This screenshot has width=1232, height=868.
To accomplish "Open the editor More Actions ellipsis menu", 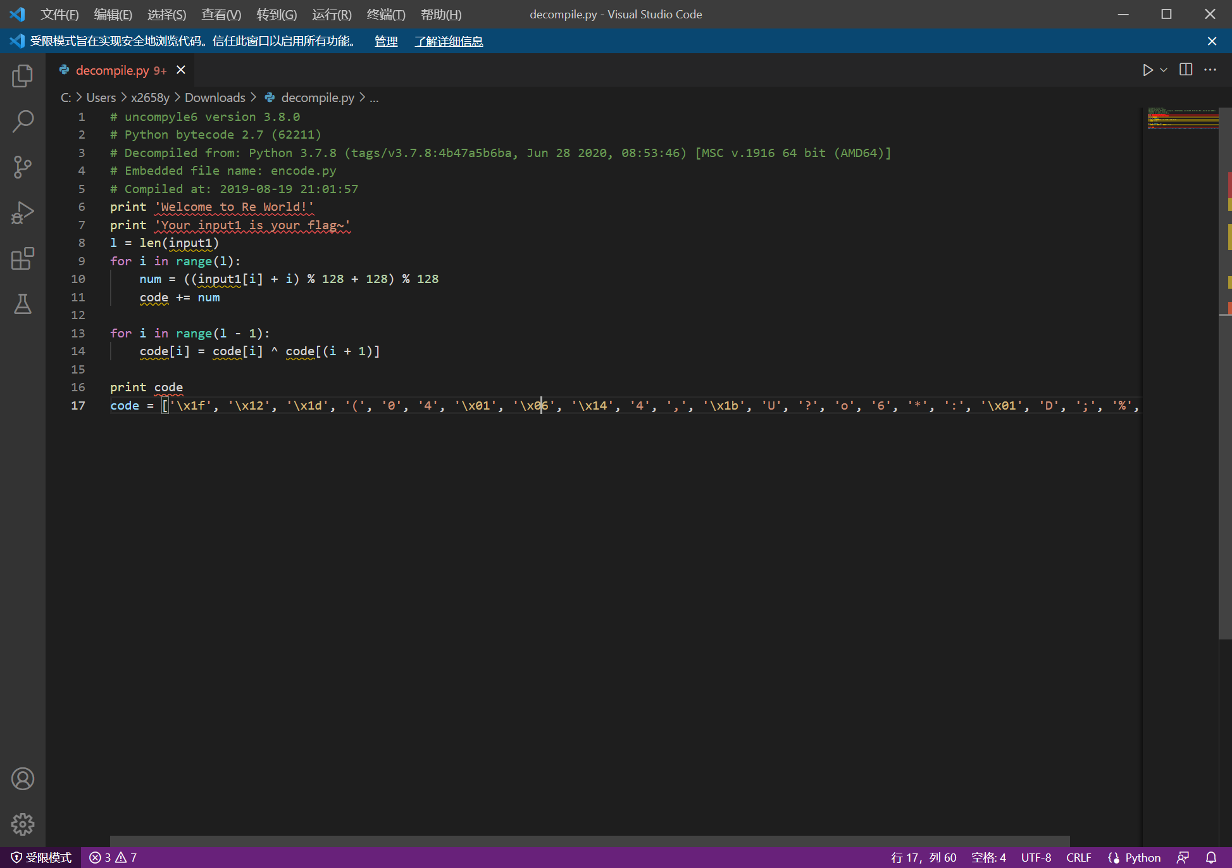I will (x=1210, y=70).
